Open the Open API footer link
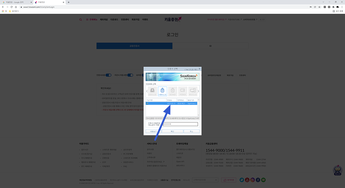 [x=180, y=161]
